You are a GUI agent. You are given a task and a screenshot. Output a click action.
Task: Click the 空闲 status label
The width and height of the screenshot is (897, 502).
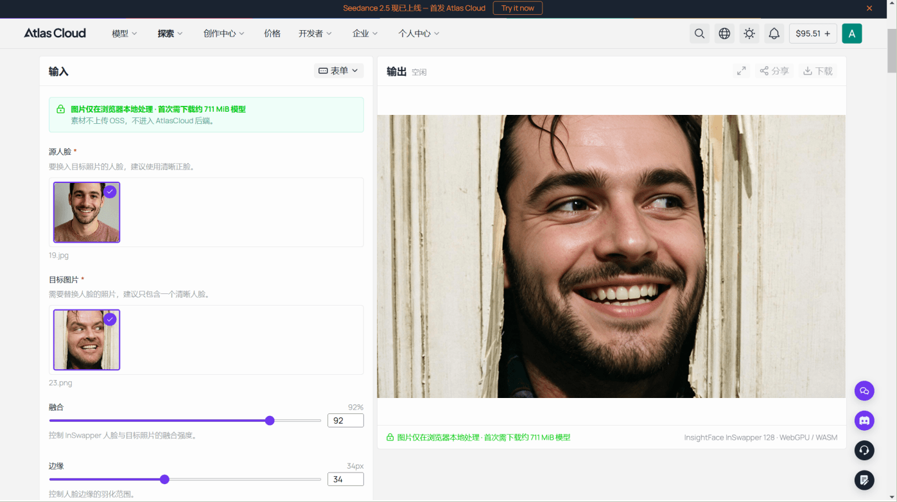[419, 72]
